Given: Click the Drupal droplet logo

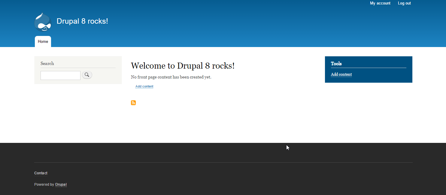Looking at the screenshot, I should (x=43, y=22).
